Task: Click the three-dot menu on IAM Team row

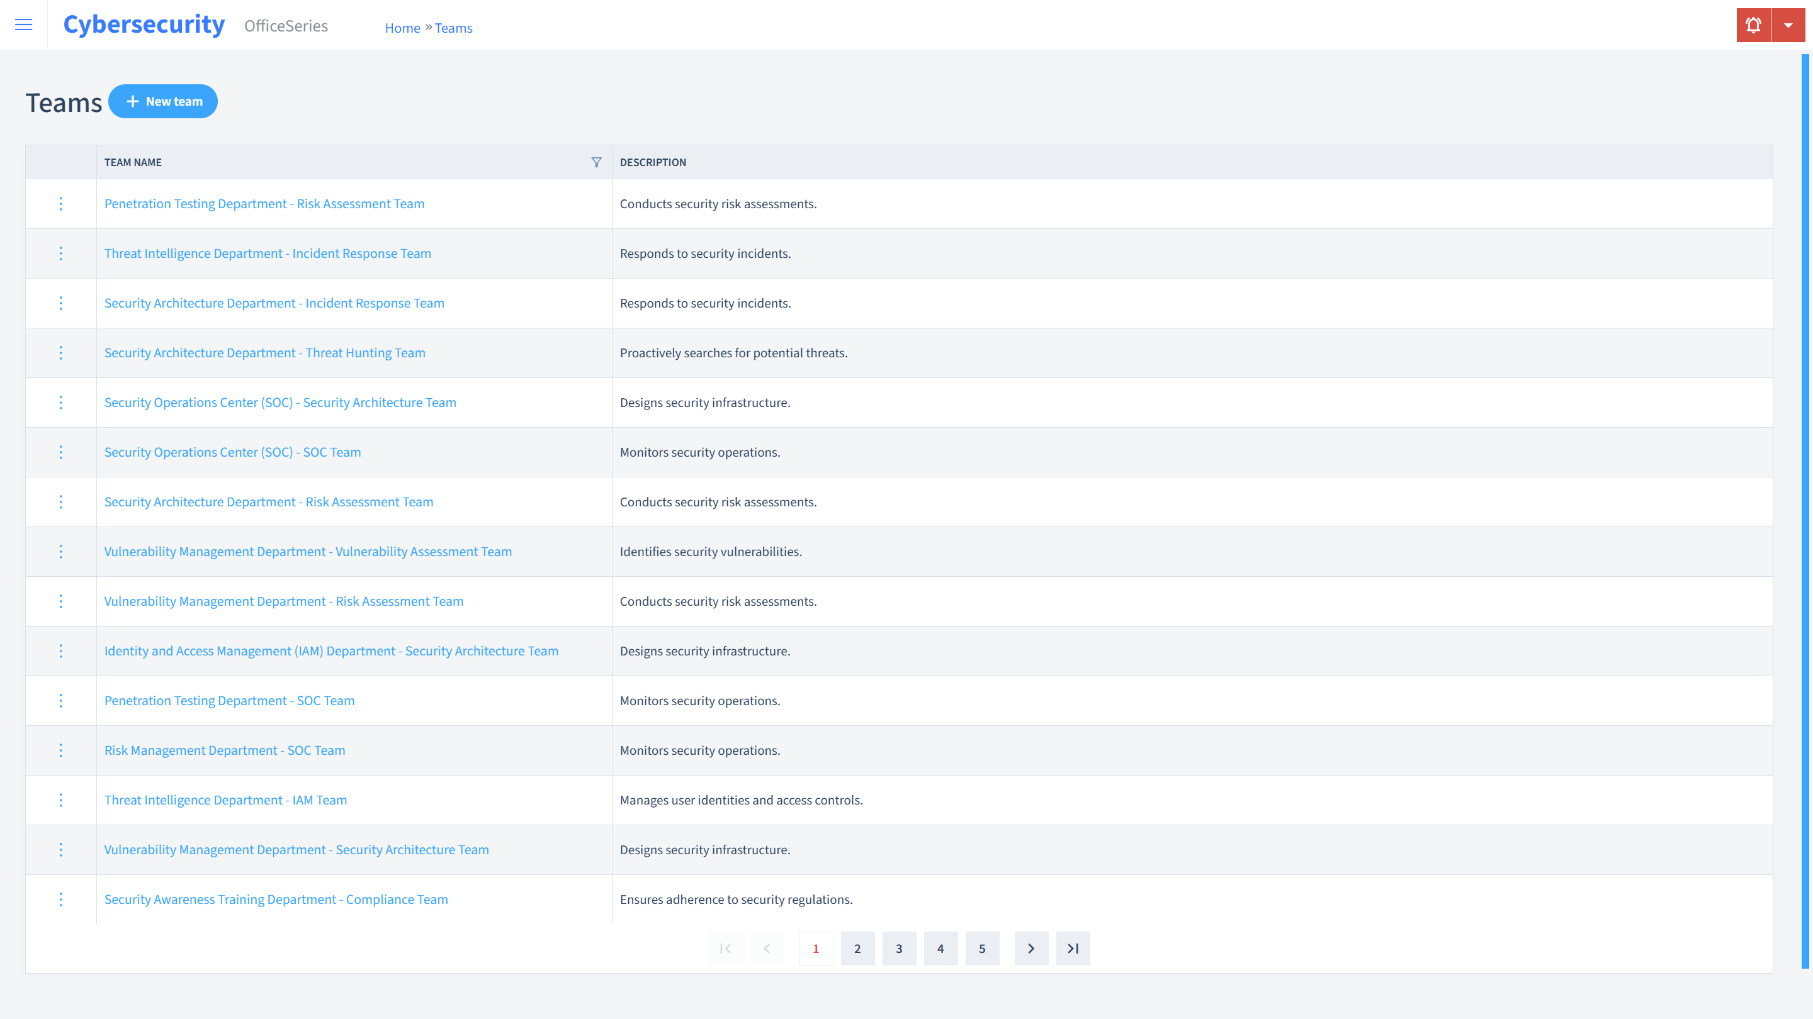Action: tap(61, 800)
